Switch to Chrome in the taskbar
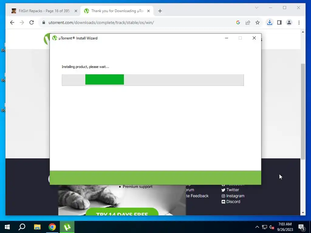The image size is (311, 233). click(52, 227)
